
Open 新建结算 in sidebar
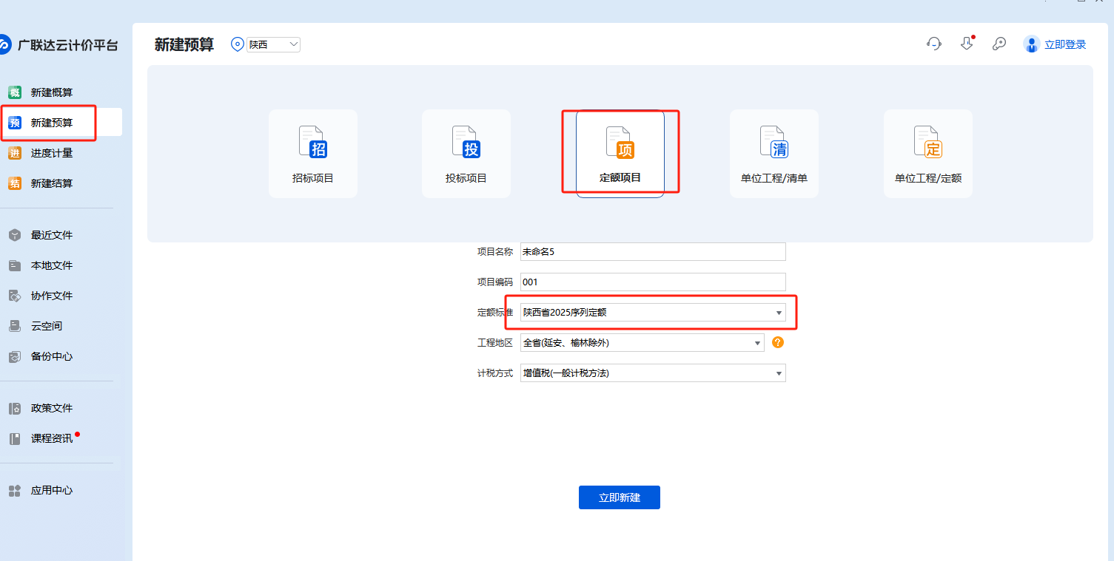(52, 183)
